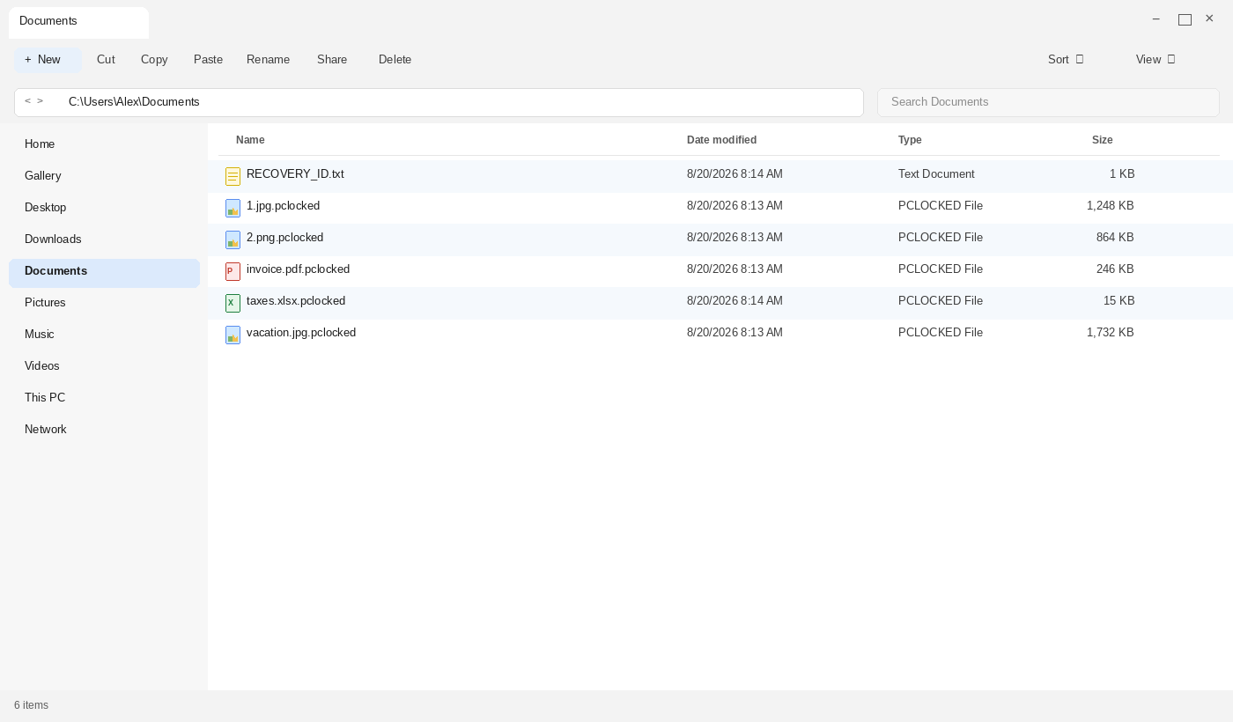Click Cut in the toolbar
Viewport: 1233px width, 722px height.
click(106, 60)
